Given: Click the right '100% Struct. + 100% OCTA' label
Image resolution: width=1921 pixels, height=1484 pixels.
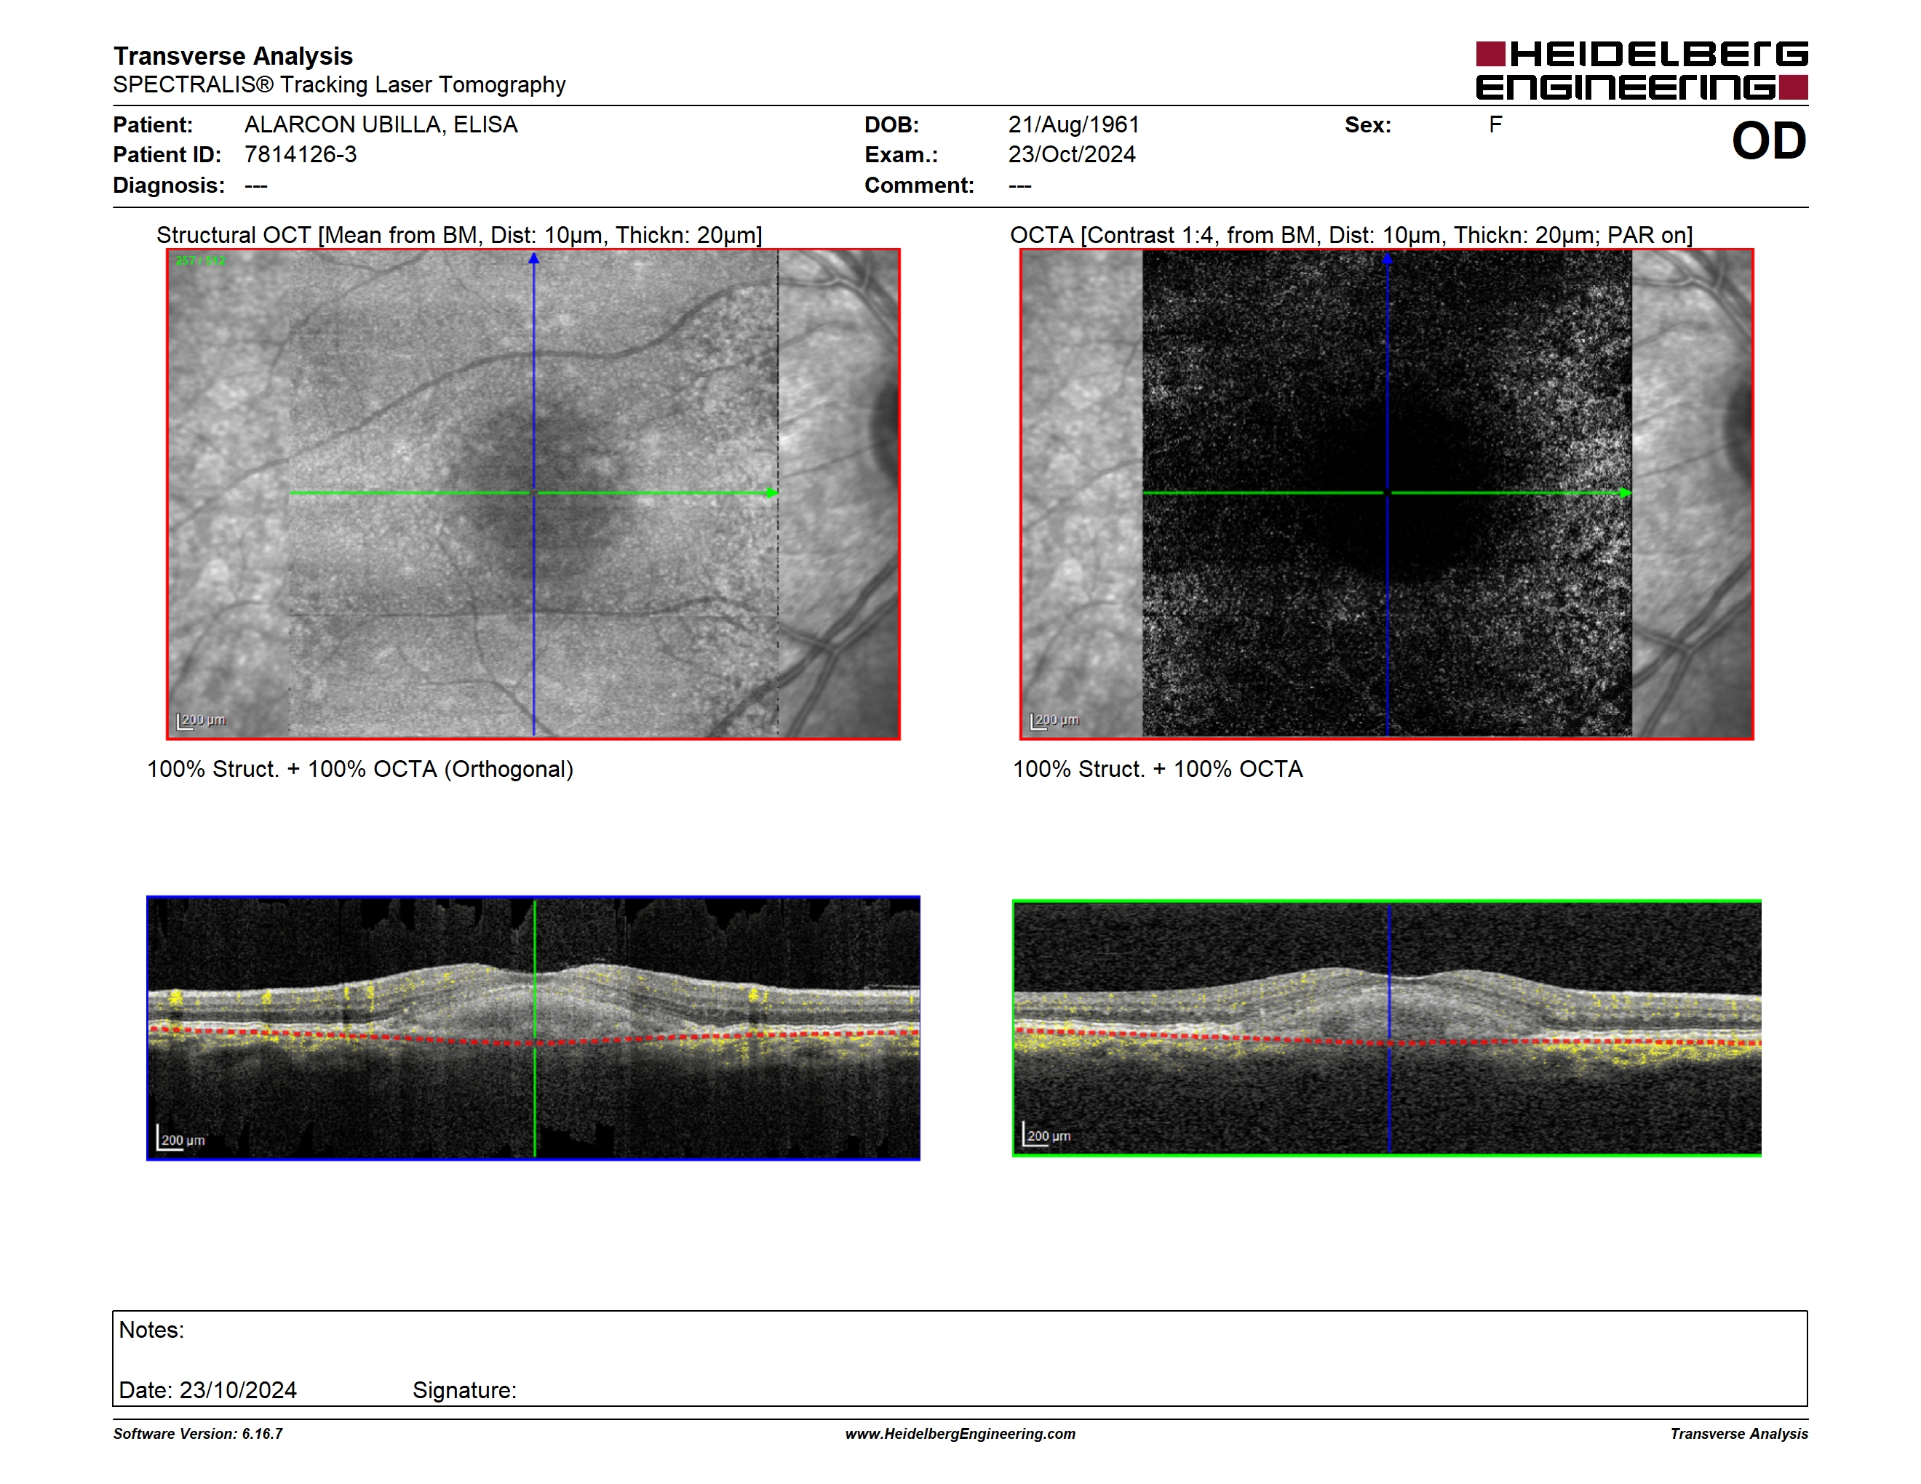Looking at the screenshot, I should (x=1158, y=769).
